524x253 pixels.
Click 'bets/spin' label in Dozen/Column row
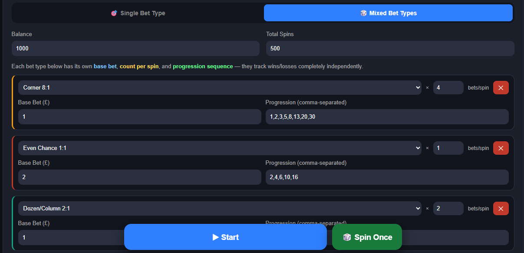[x=478, y=208]
